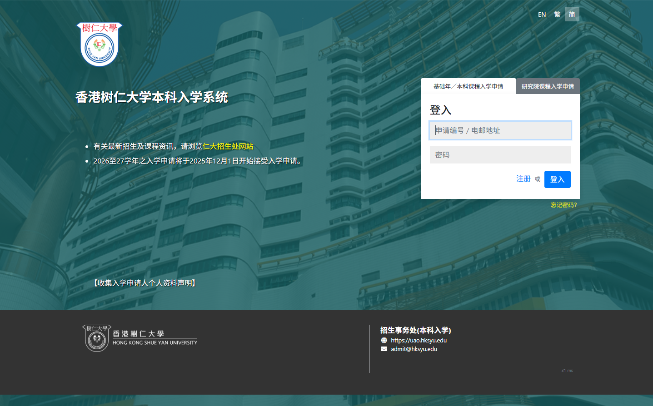This screenshot has width=653, height=406.
Task: Click the 申请编号／电邮地址 input field
Action: click(500, 130)
